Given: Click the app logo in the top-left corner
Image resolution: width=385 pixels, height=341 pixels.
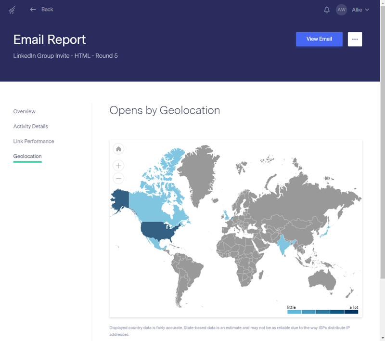Looking at the screenshot, I should point(12,10).
